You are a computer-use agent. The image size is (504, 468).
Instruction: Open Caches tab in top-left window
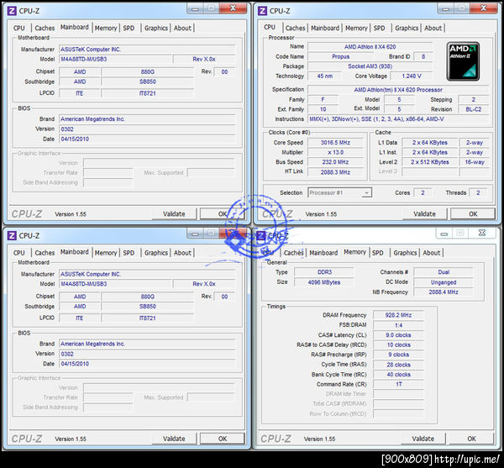point(45,29)
